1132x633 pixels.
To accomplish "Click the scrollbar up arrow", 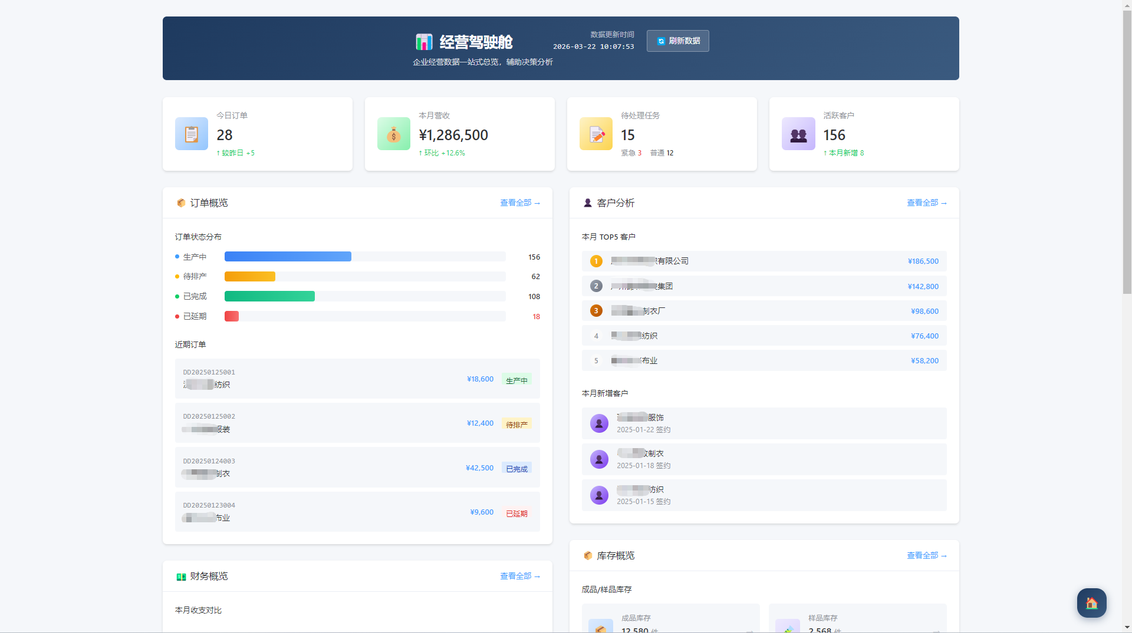I will click(x=1127, y=5).
